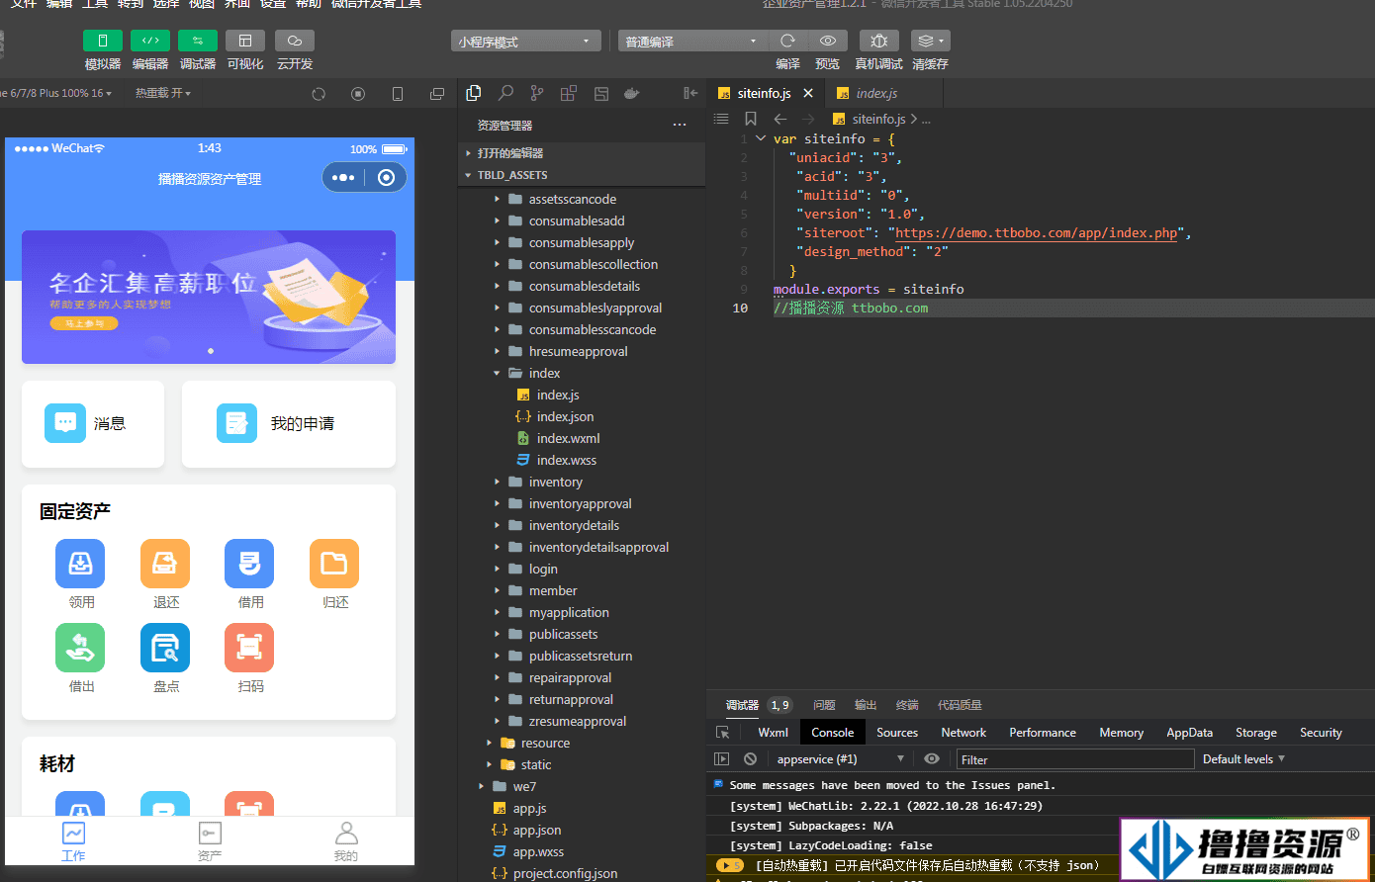
Task: Click the phone device icon above simulator
Action: coord(398,94)
